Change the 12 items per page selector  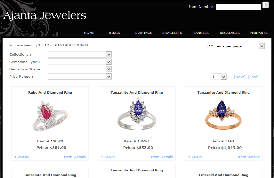click(236, 46)
